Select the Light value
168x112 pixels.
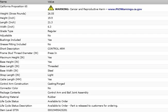[x=51, y=75]
